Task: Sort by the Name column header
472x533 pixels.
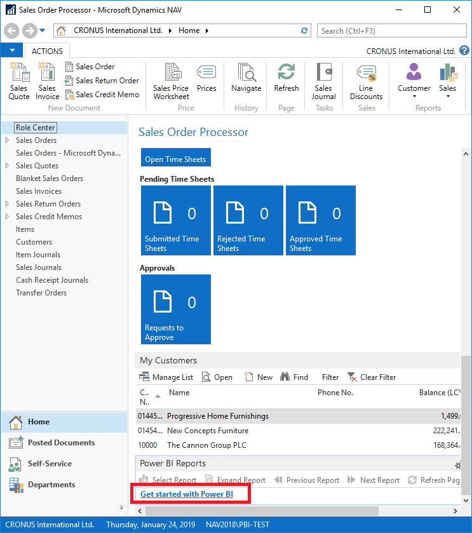Action: 179,392
